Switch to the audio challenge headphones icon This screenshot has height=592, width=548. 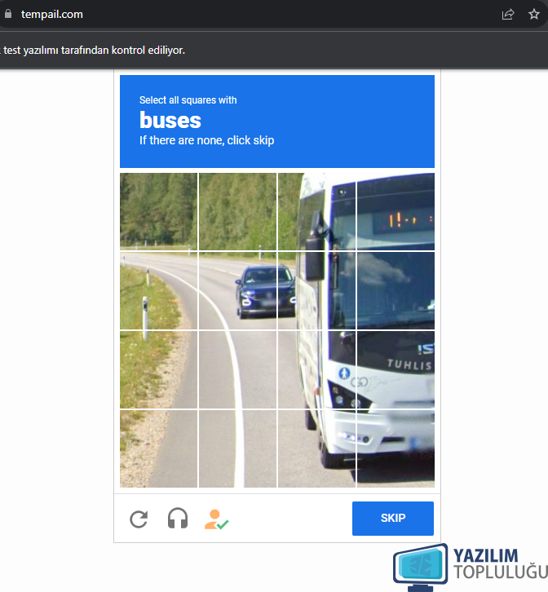178,518
